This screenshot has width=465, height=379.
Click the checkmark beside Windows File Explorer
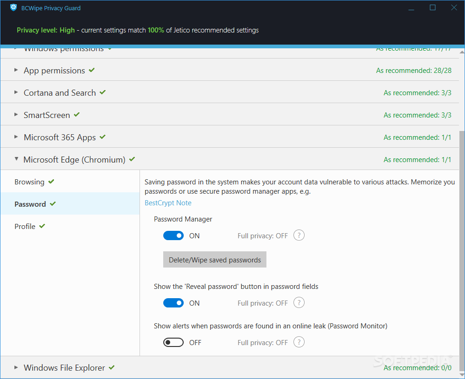coord(112,367)
